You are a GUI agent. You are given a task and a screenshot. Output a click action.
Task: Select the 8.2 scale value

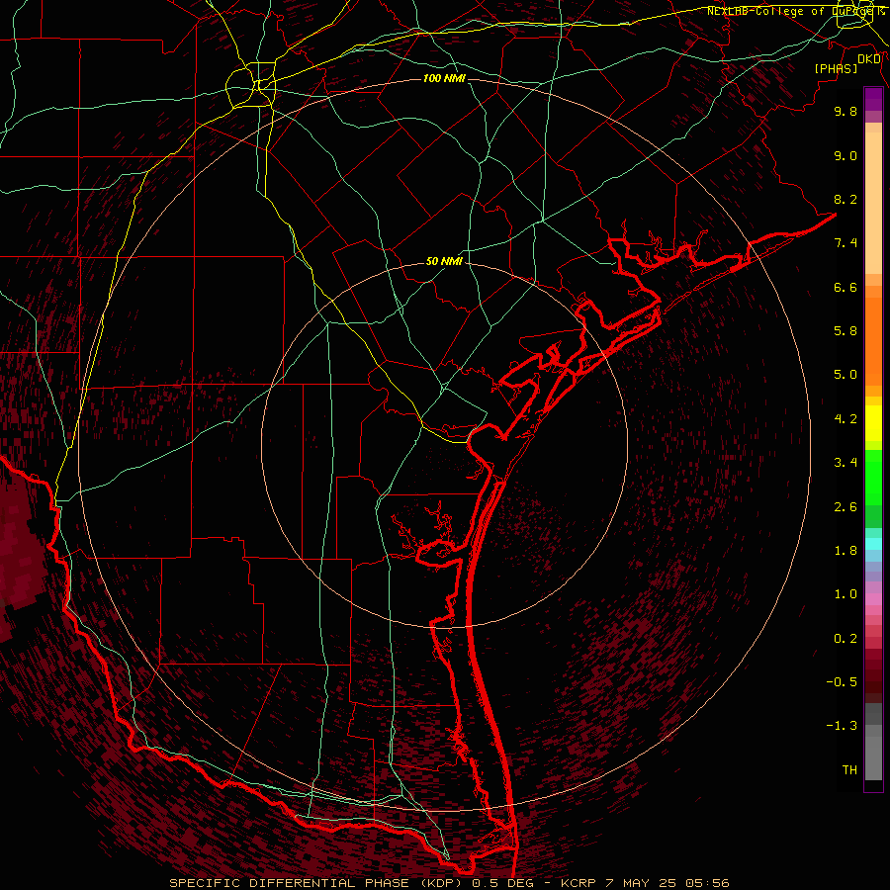(x=845, y=199)
